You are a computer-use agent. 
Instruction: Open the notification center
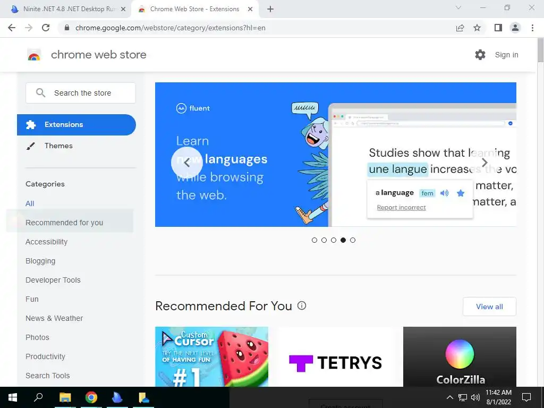click(x=526, y=397)
